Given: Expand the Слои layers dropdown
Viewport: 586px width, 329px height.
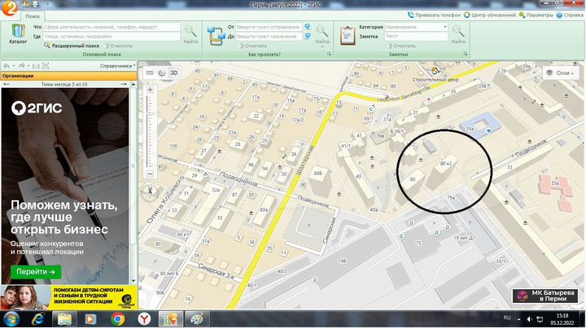Looking at the screenshot, I should pos(561,72).
